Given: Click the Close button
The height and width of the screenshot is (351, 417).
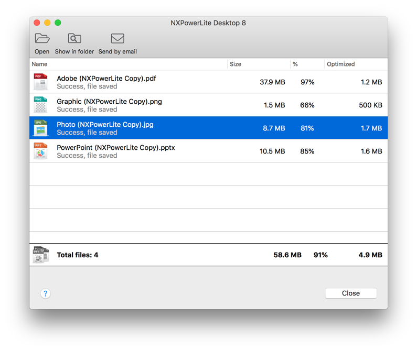Looking at the screenshot, I should [351, 293].
